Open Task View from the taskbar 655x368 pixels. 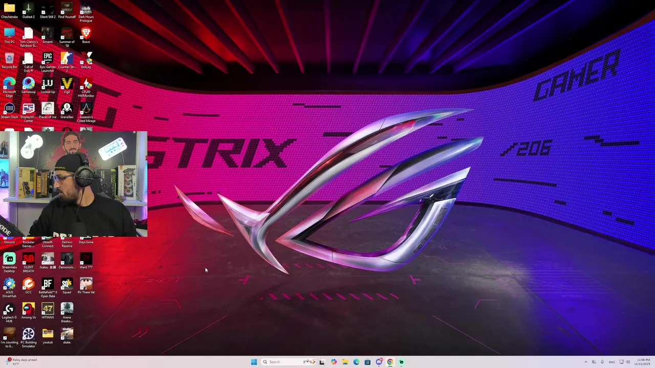tap(322, 362)
